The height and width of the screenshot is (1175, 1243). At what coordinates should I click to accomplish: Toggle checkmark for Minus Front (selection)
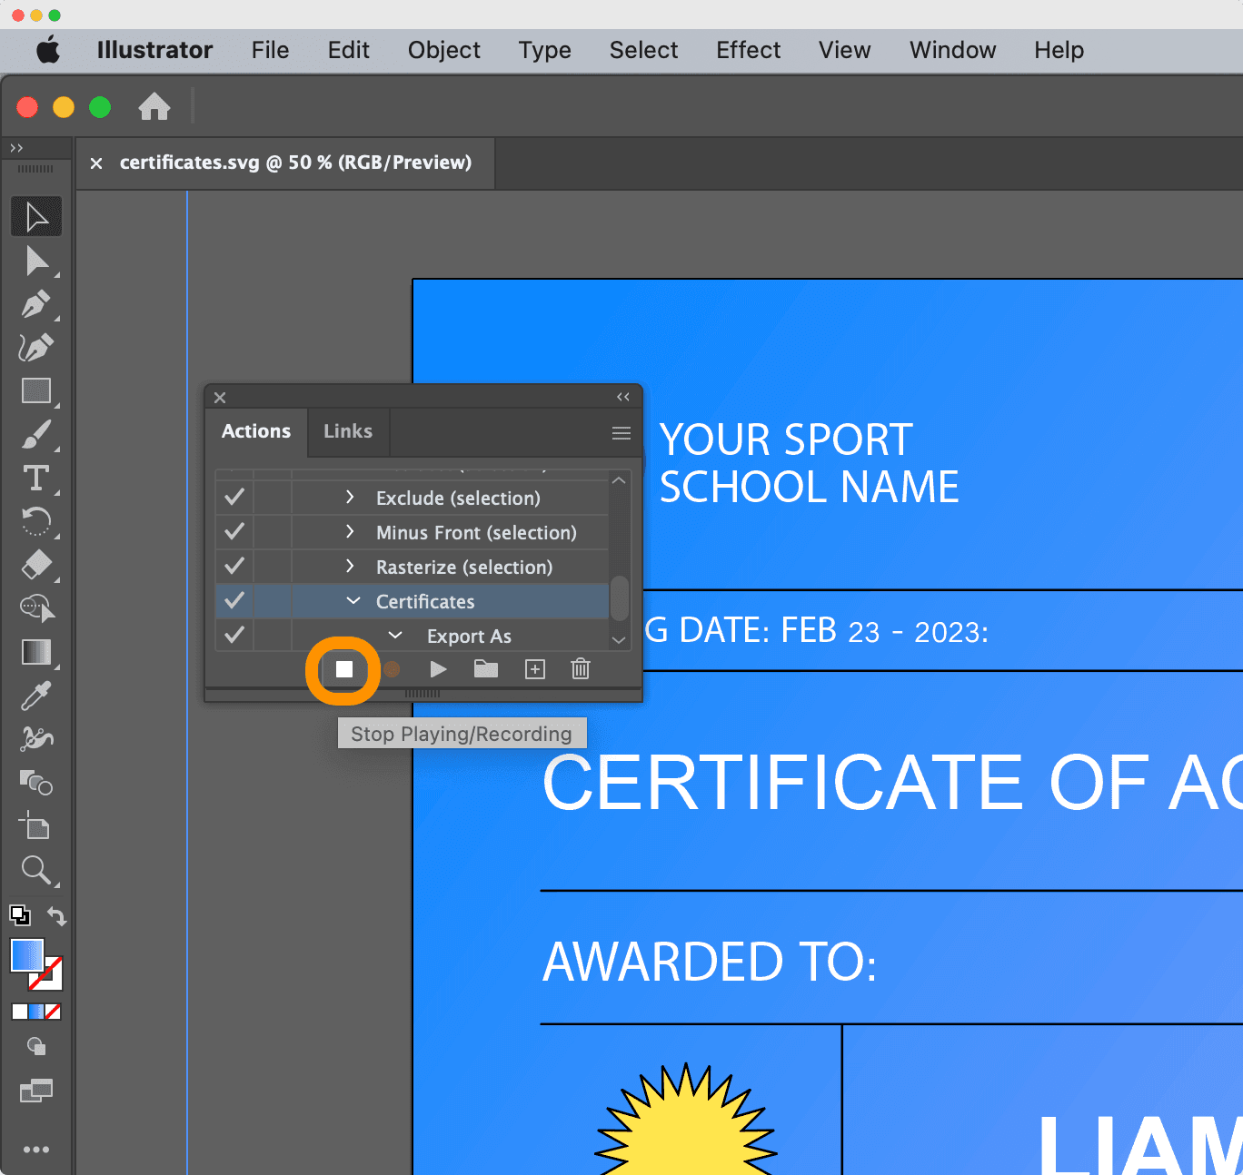click(x=234, y=532)
